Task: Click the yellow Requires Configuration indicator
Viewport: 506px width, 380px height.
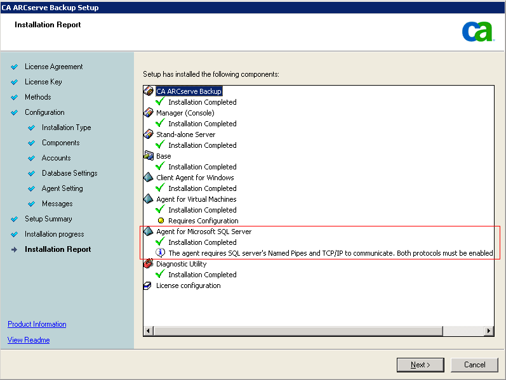Action: point(161,221)
